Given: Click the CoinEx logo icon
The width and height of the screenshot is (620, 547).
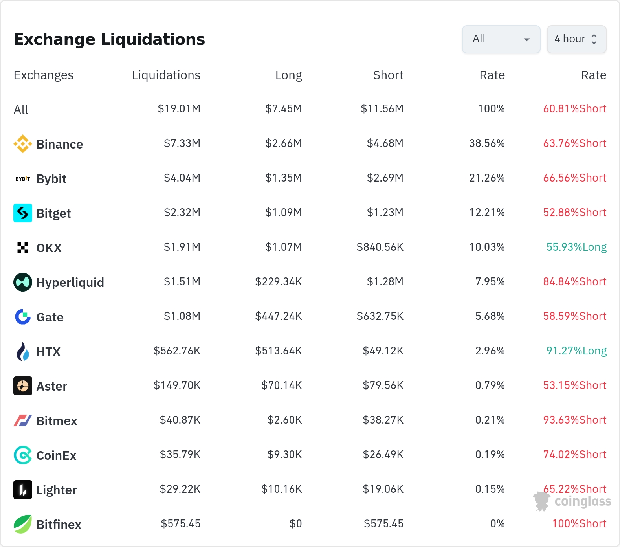Looking at the screenshot, I should click(23, 455).
